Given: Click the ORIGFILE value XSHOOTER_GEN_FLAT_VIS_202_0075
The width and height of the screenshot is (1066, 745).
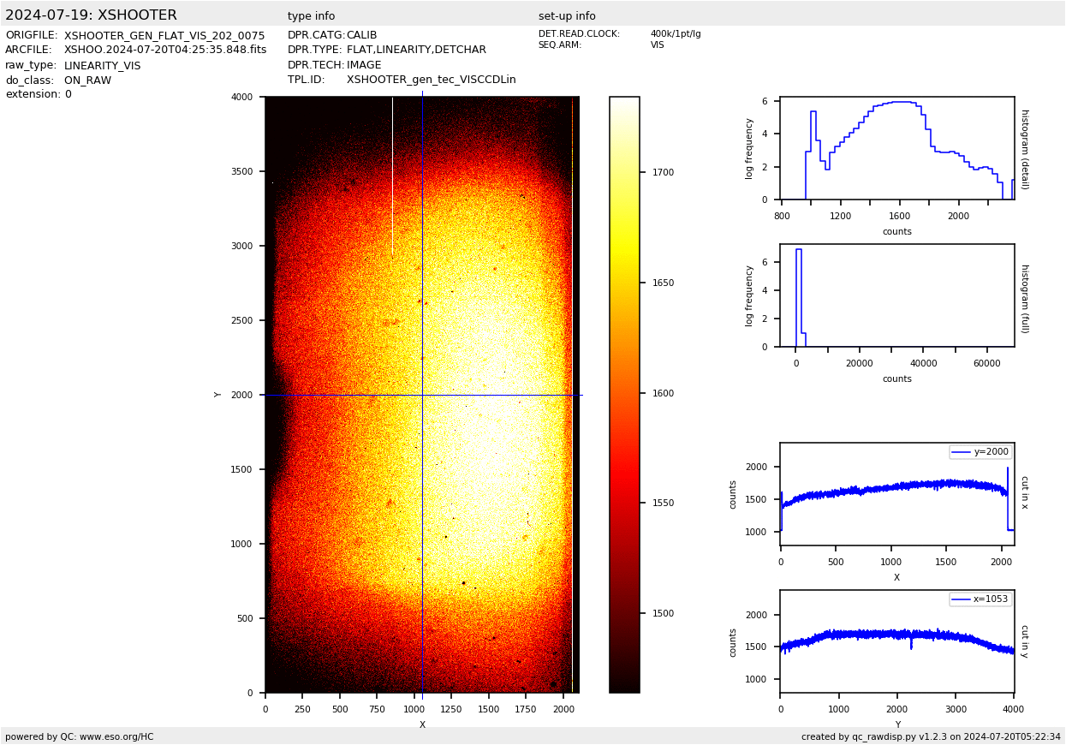Looking at the screenshot, I should (x=164, y=35).
